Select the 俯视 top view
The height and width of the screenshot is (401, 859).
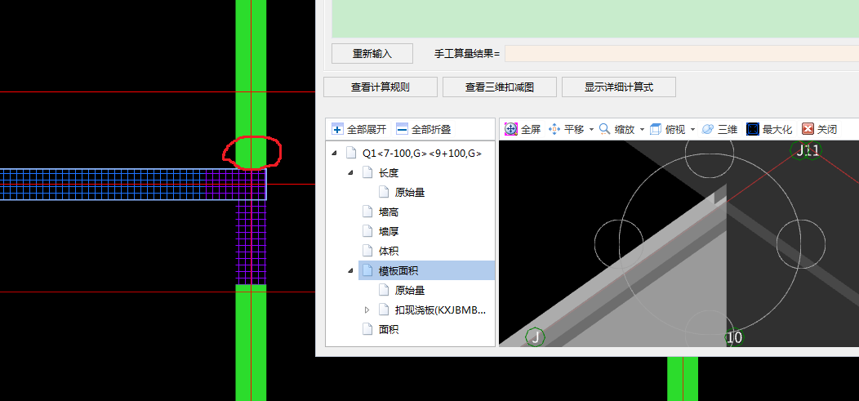tap(667, 129)
